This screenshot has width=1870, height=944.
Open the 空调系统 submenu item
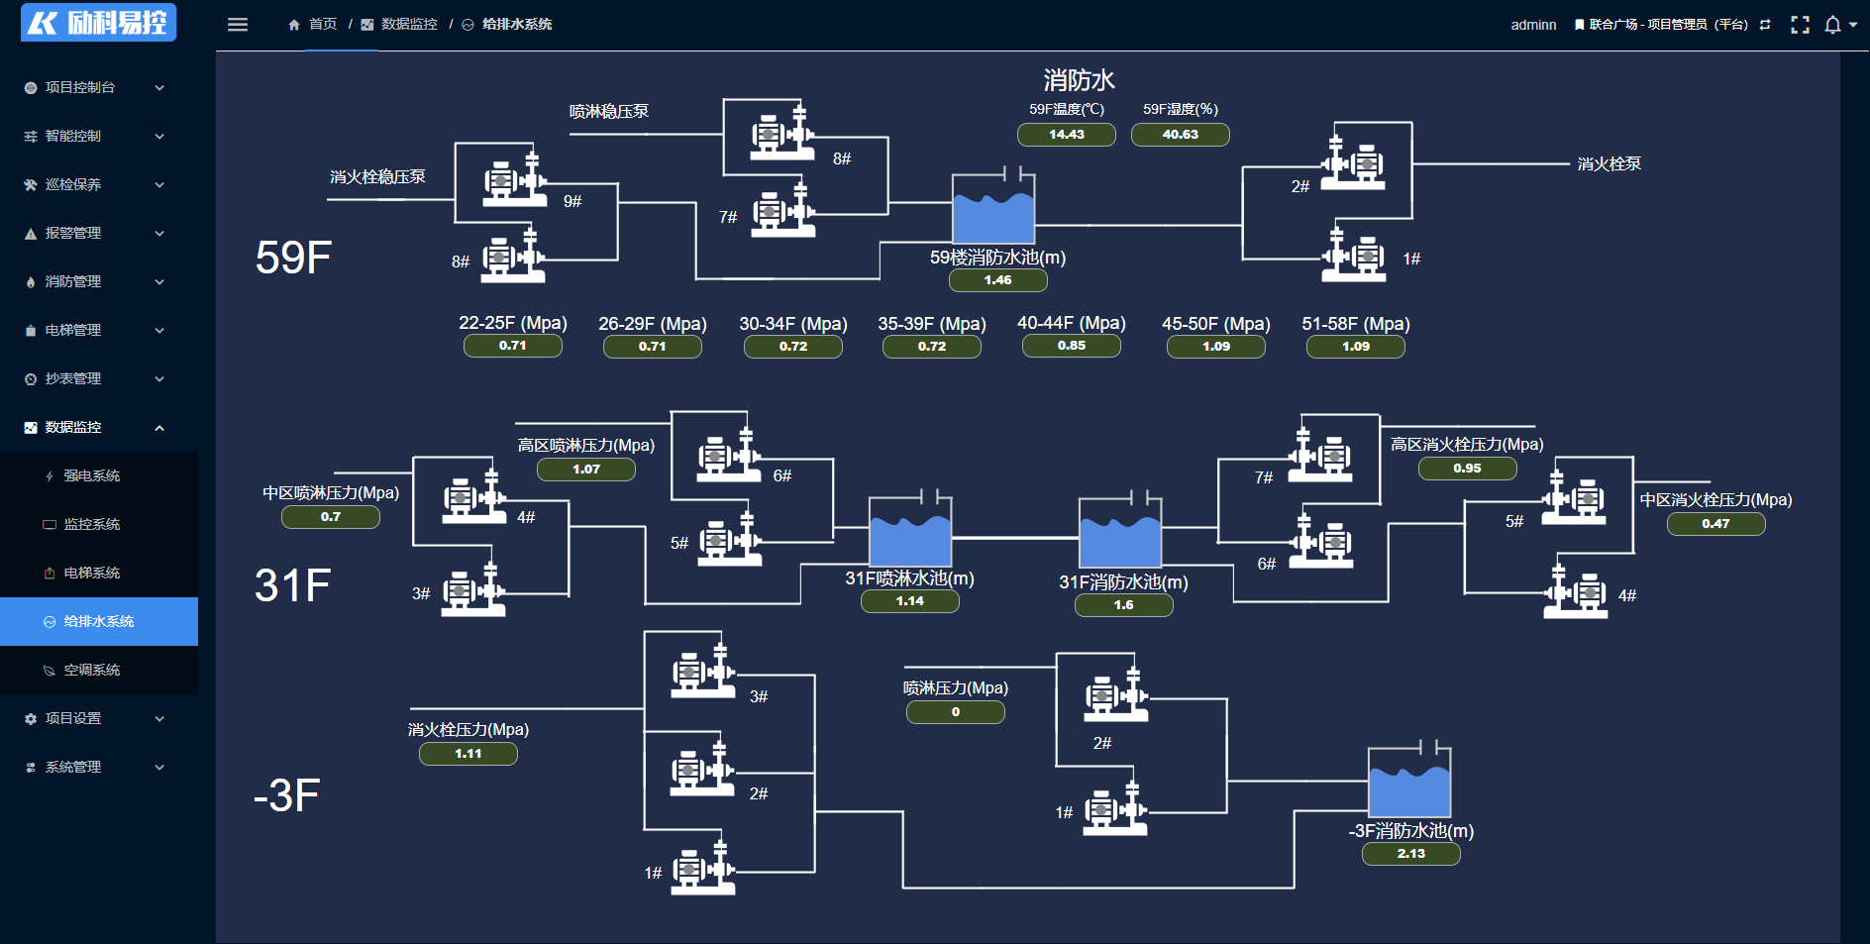[x=92, y=670]
